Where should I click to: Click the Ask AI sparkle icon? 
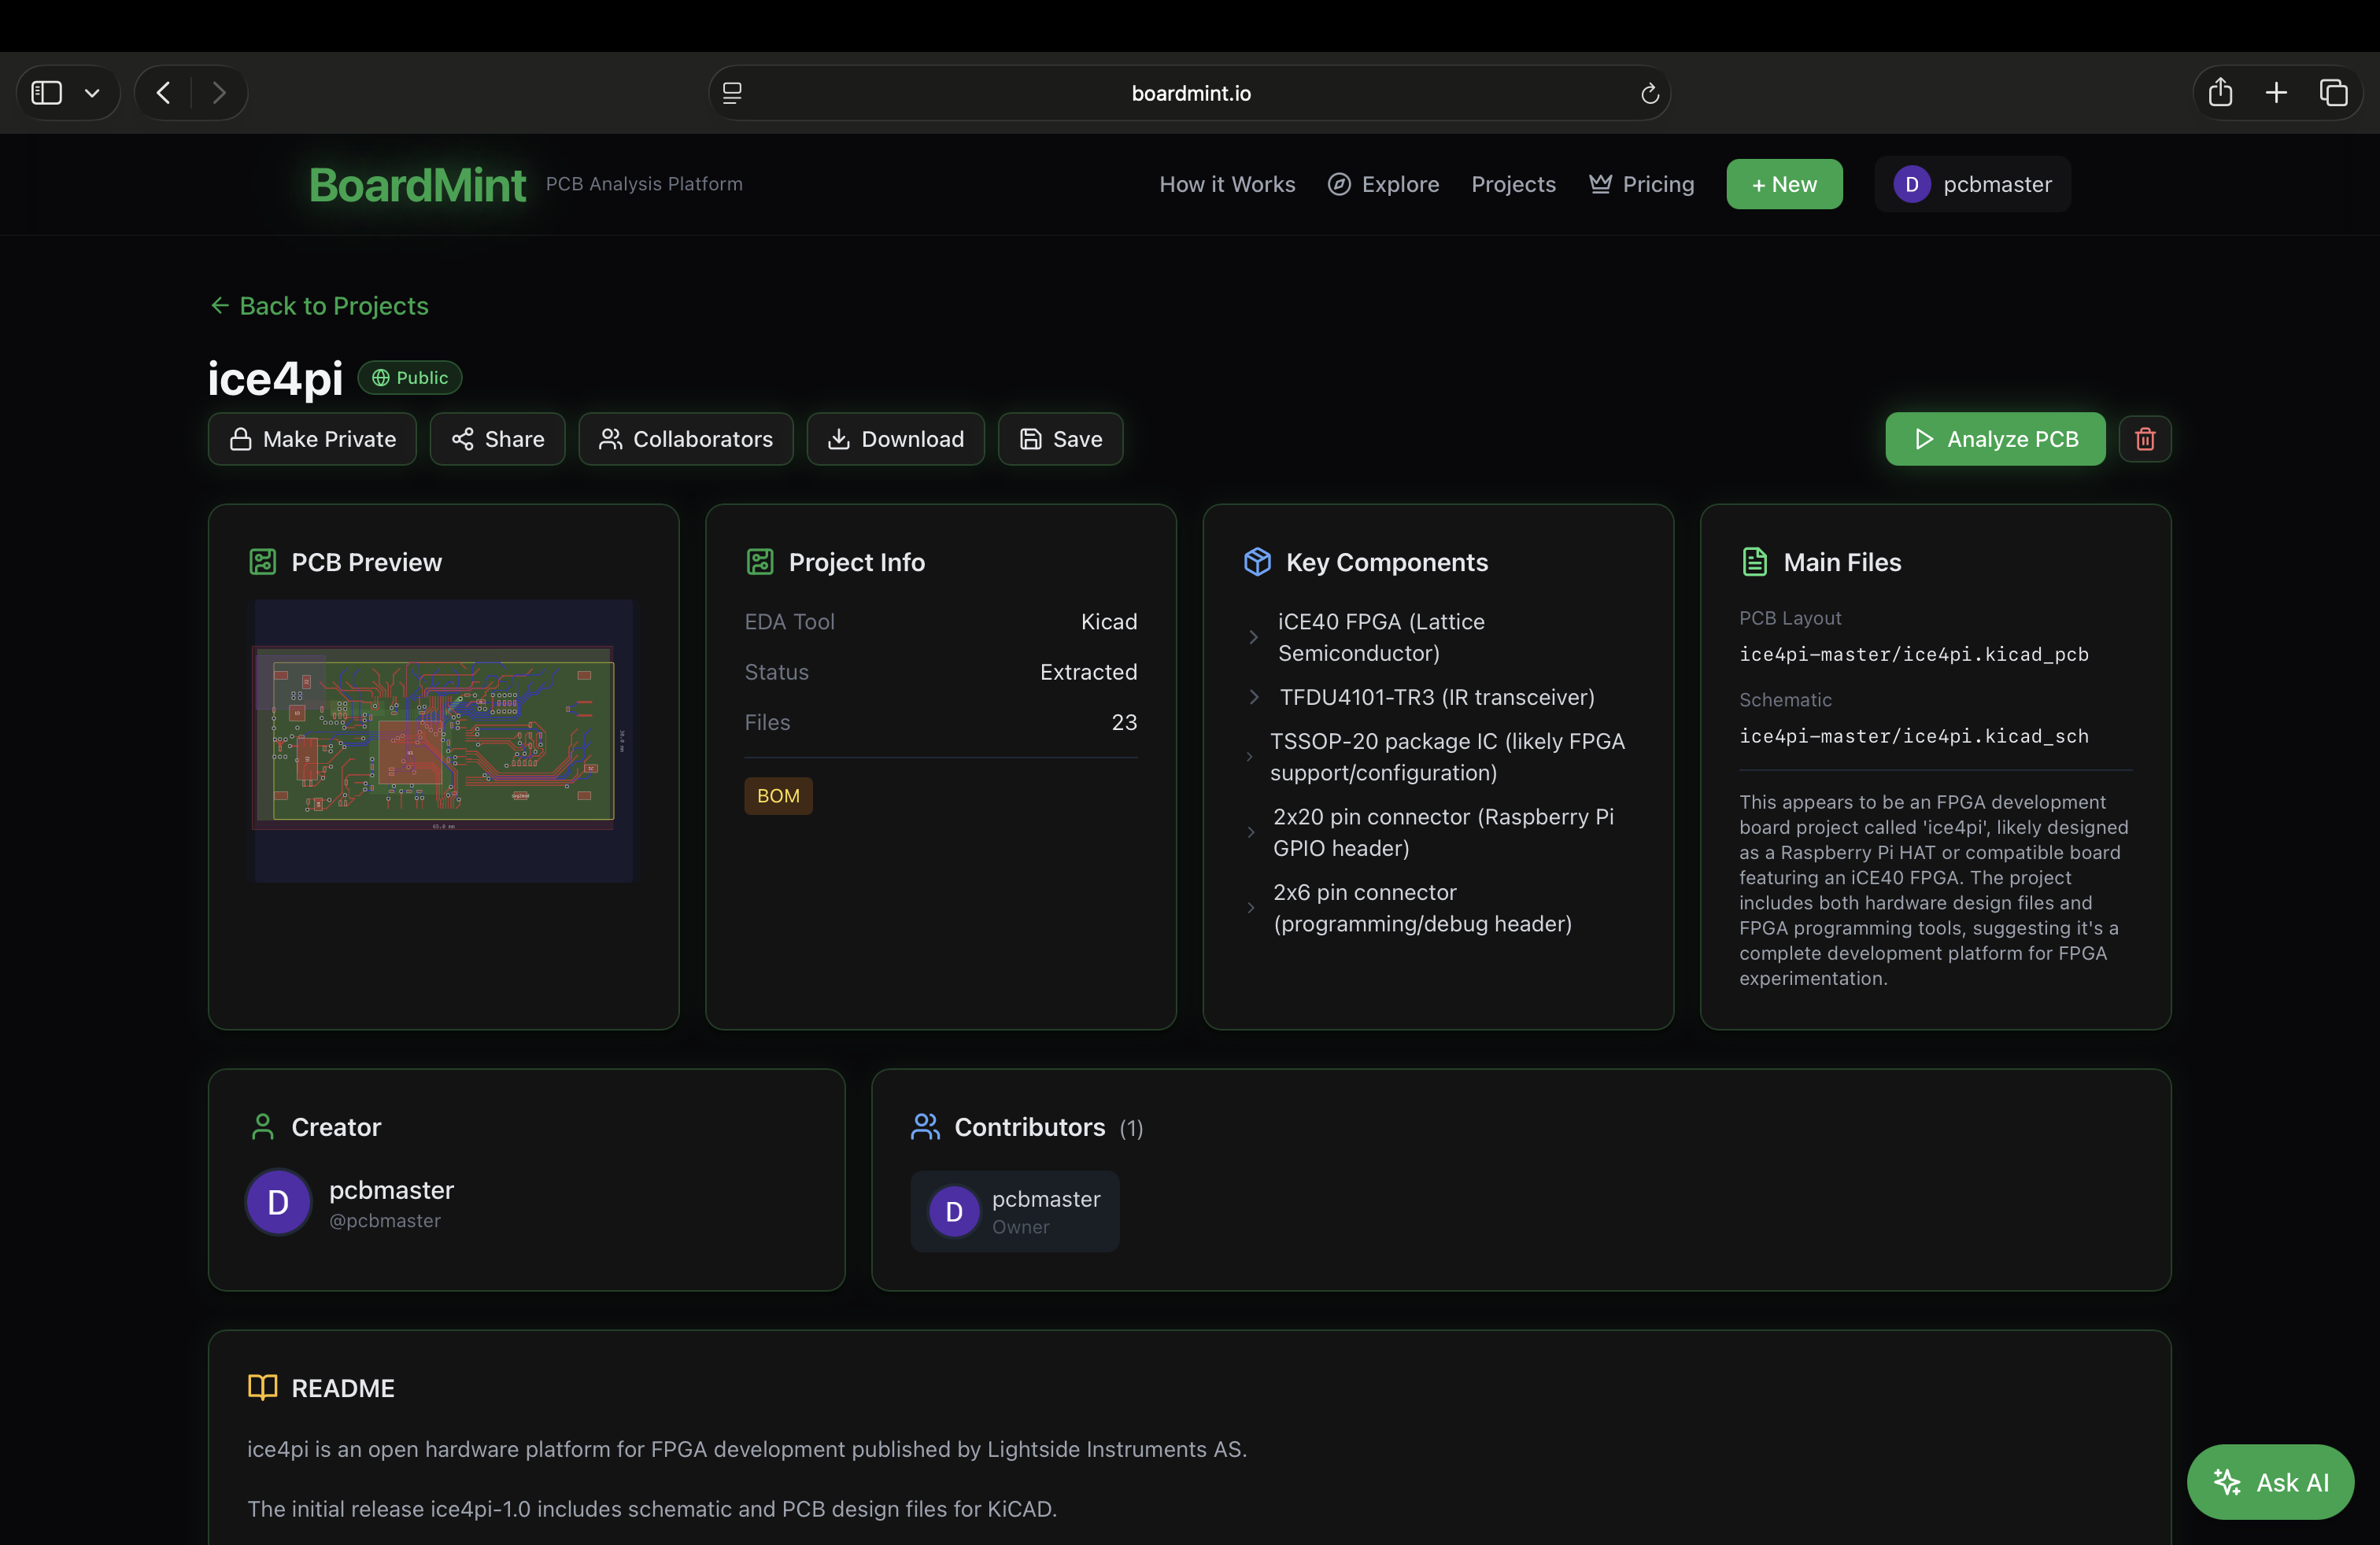[x=2228, y=1481]
